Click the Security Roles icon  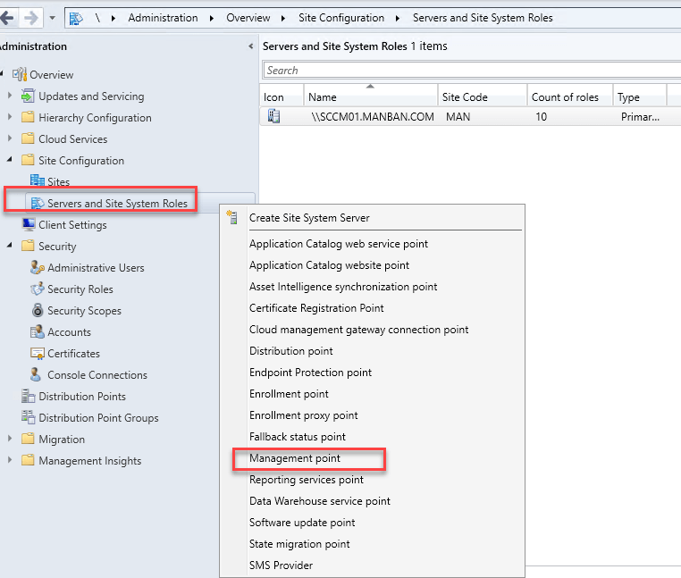(x=37, y=289)
